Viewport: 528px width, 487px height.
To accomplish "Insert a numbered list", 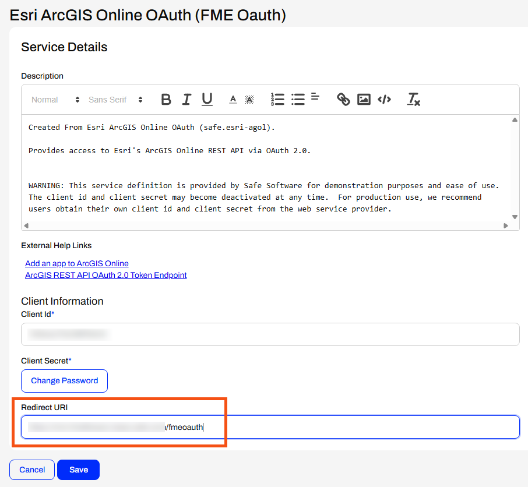I will coord(277,99).
